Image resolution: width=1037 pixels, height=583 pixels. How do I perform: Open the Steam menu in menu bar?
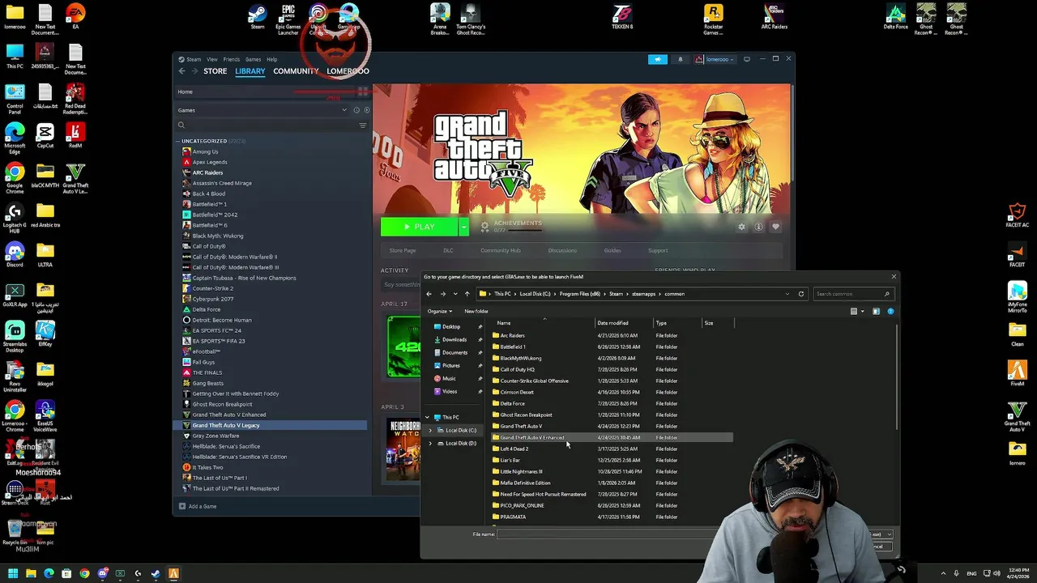pyautogui.click(x=194, y=59)
